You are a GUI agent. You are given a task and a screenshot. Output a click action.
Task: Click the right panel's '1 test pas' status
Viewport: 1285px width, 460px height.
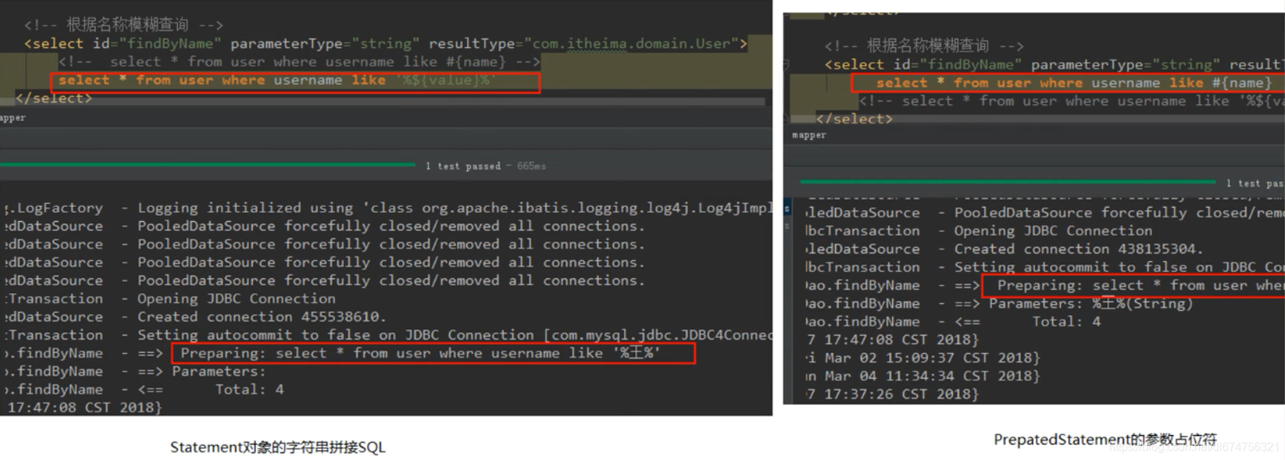pyautogui.click(x=1255, y=184)
